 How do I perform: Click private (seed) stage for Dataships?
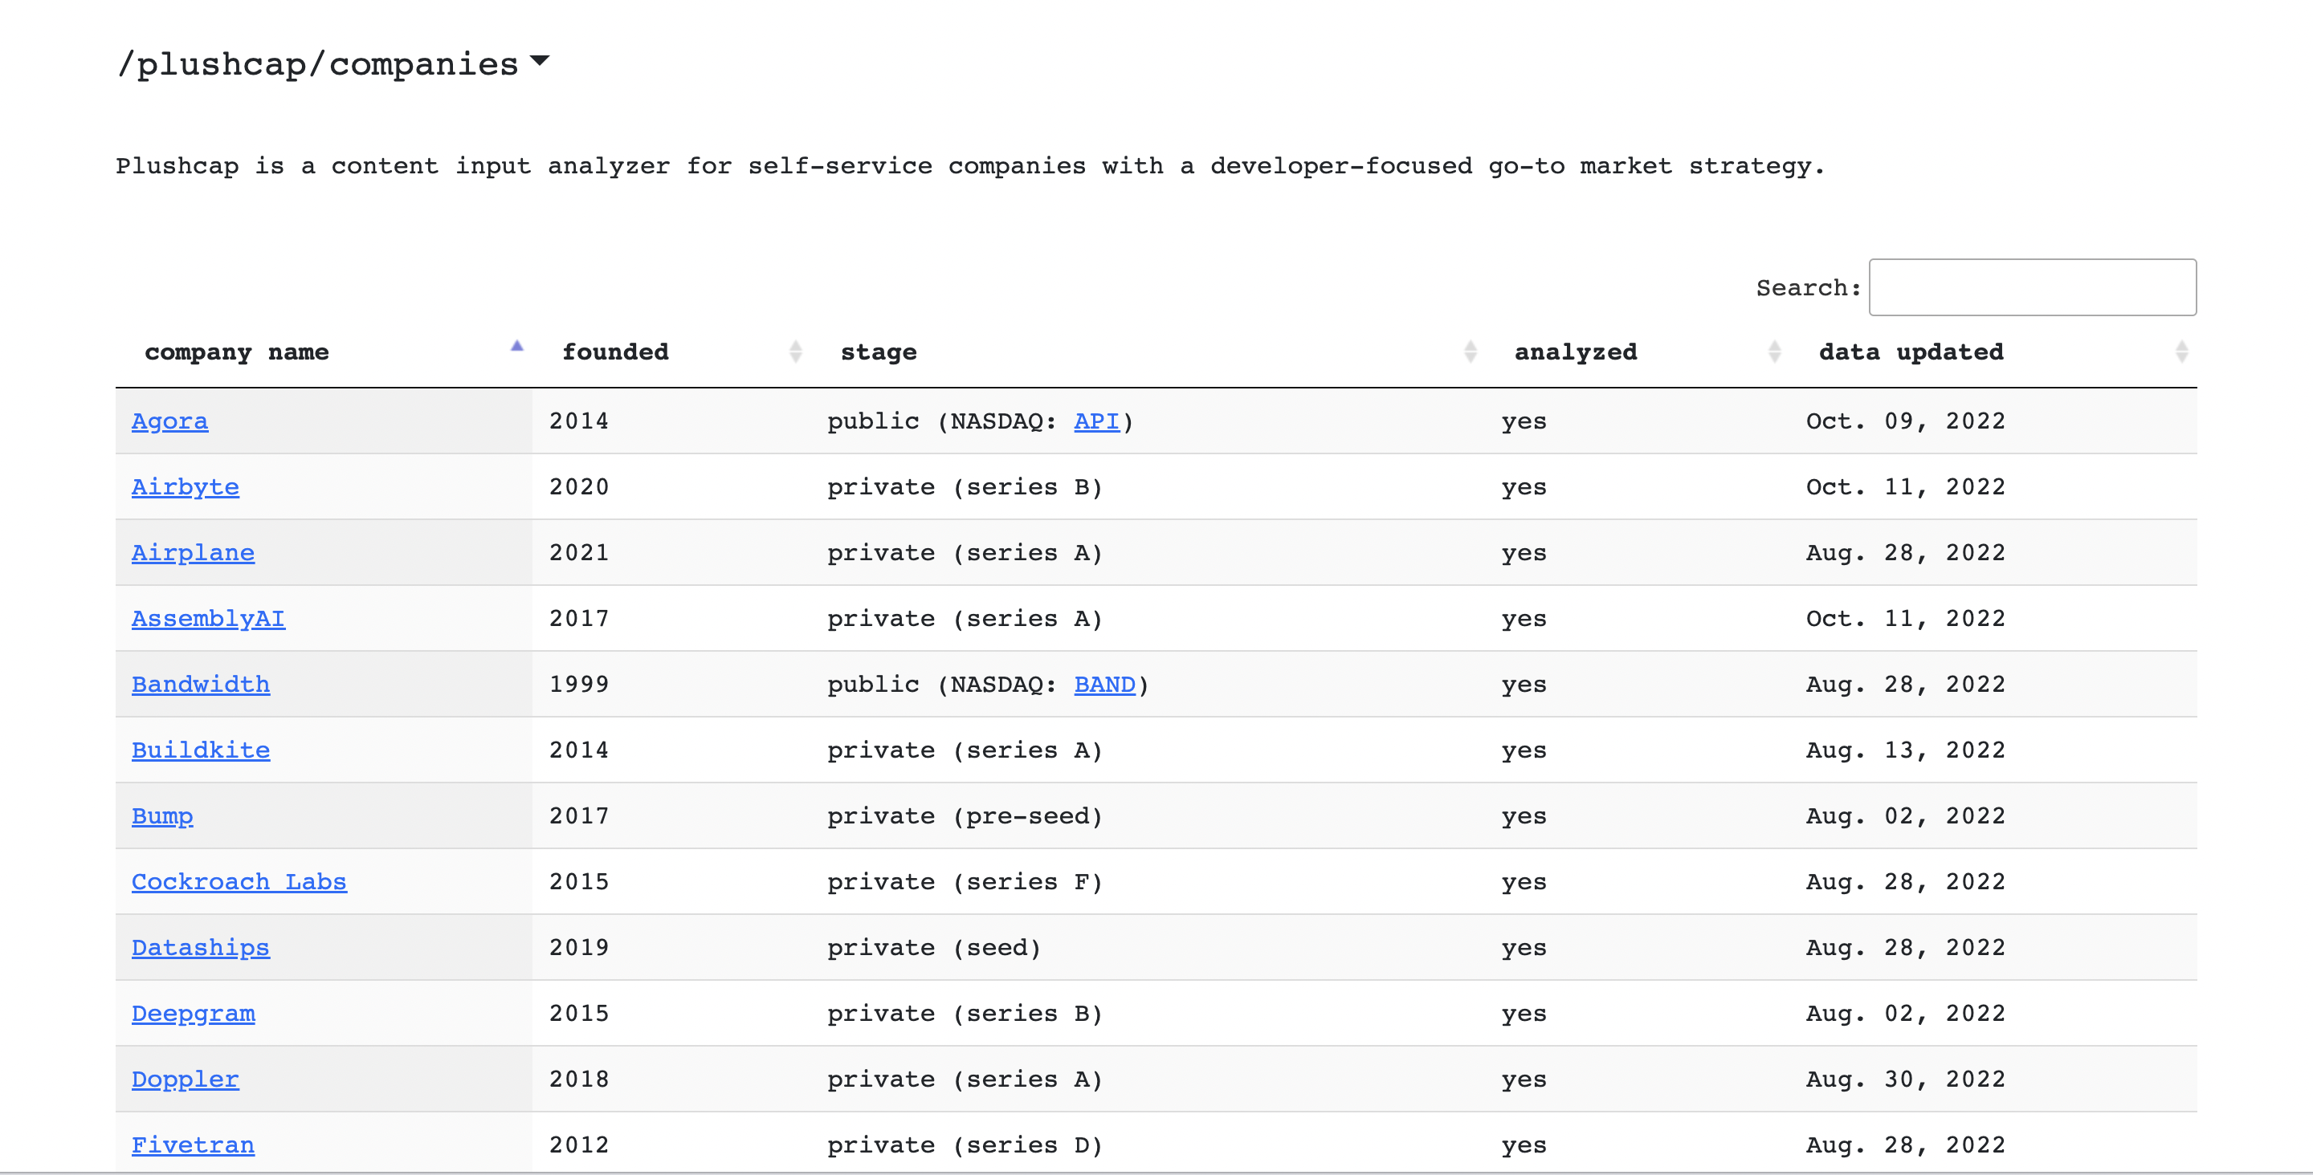(934, 947)
